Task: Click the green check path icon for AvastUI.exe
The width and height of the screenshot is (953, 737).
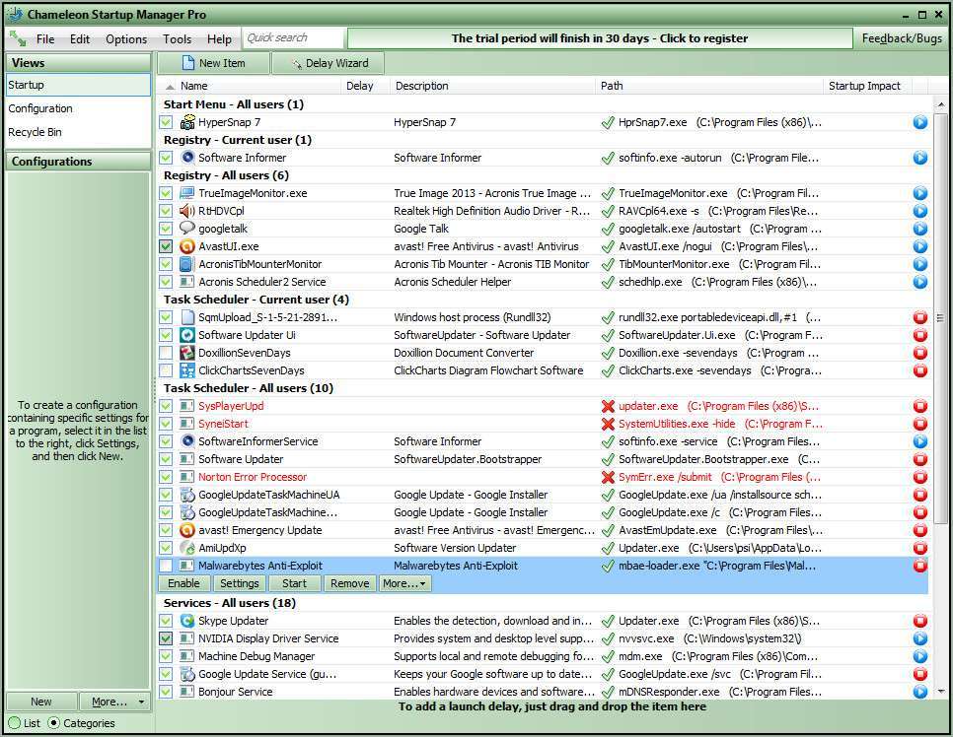Action: pos(608,246)
